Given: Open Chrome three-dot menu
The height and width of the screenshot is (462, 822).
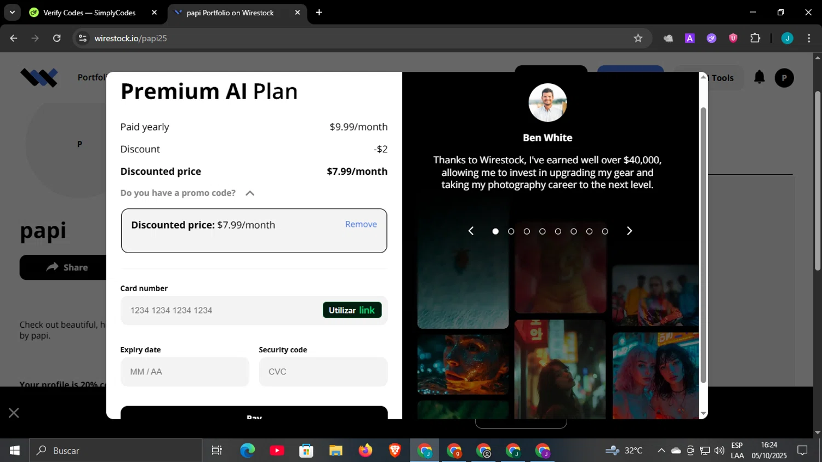Looking at the screenshot, I should [809, 38].
